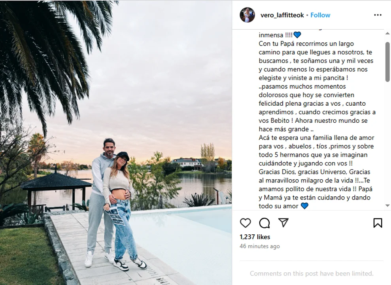Open the vero_laffitteok username link
391x285 pixels.
(x=282, y=15)
